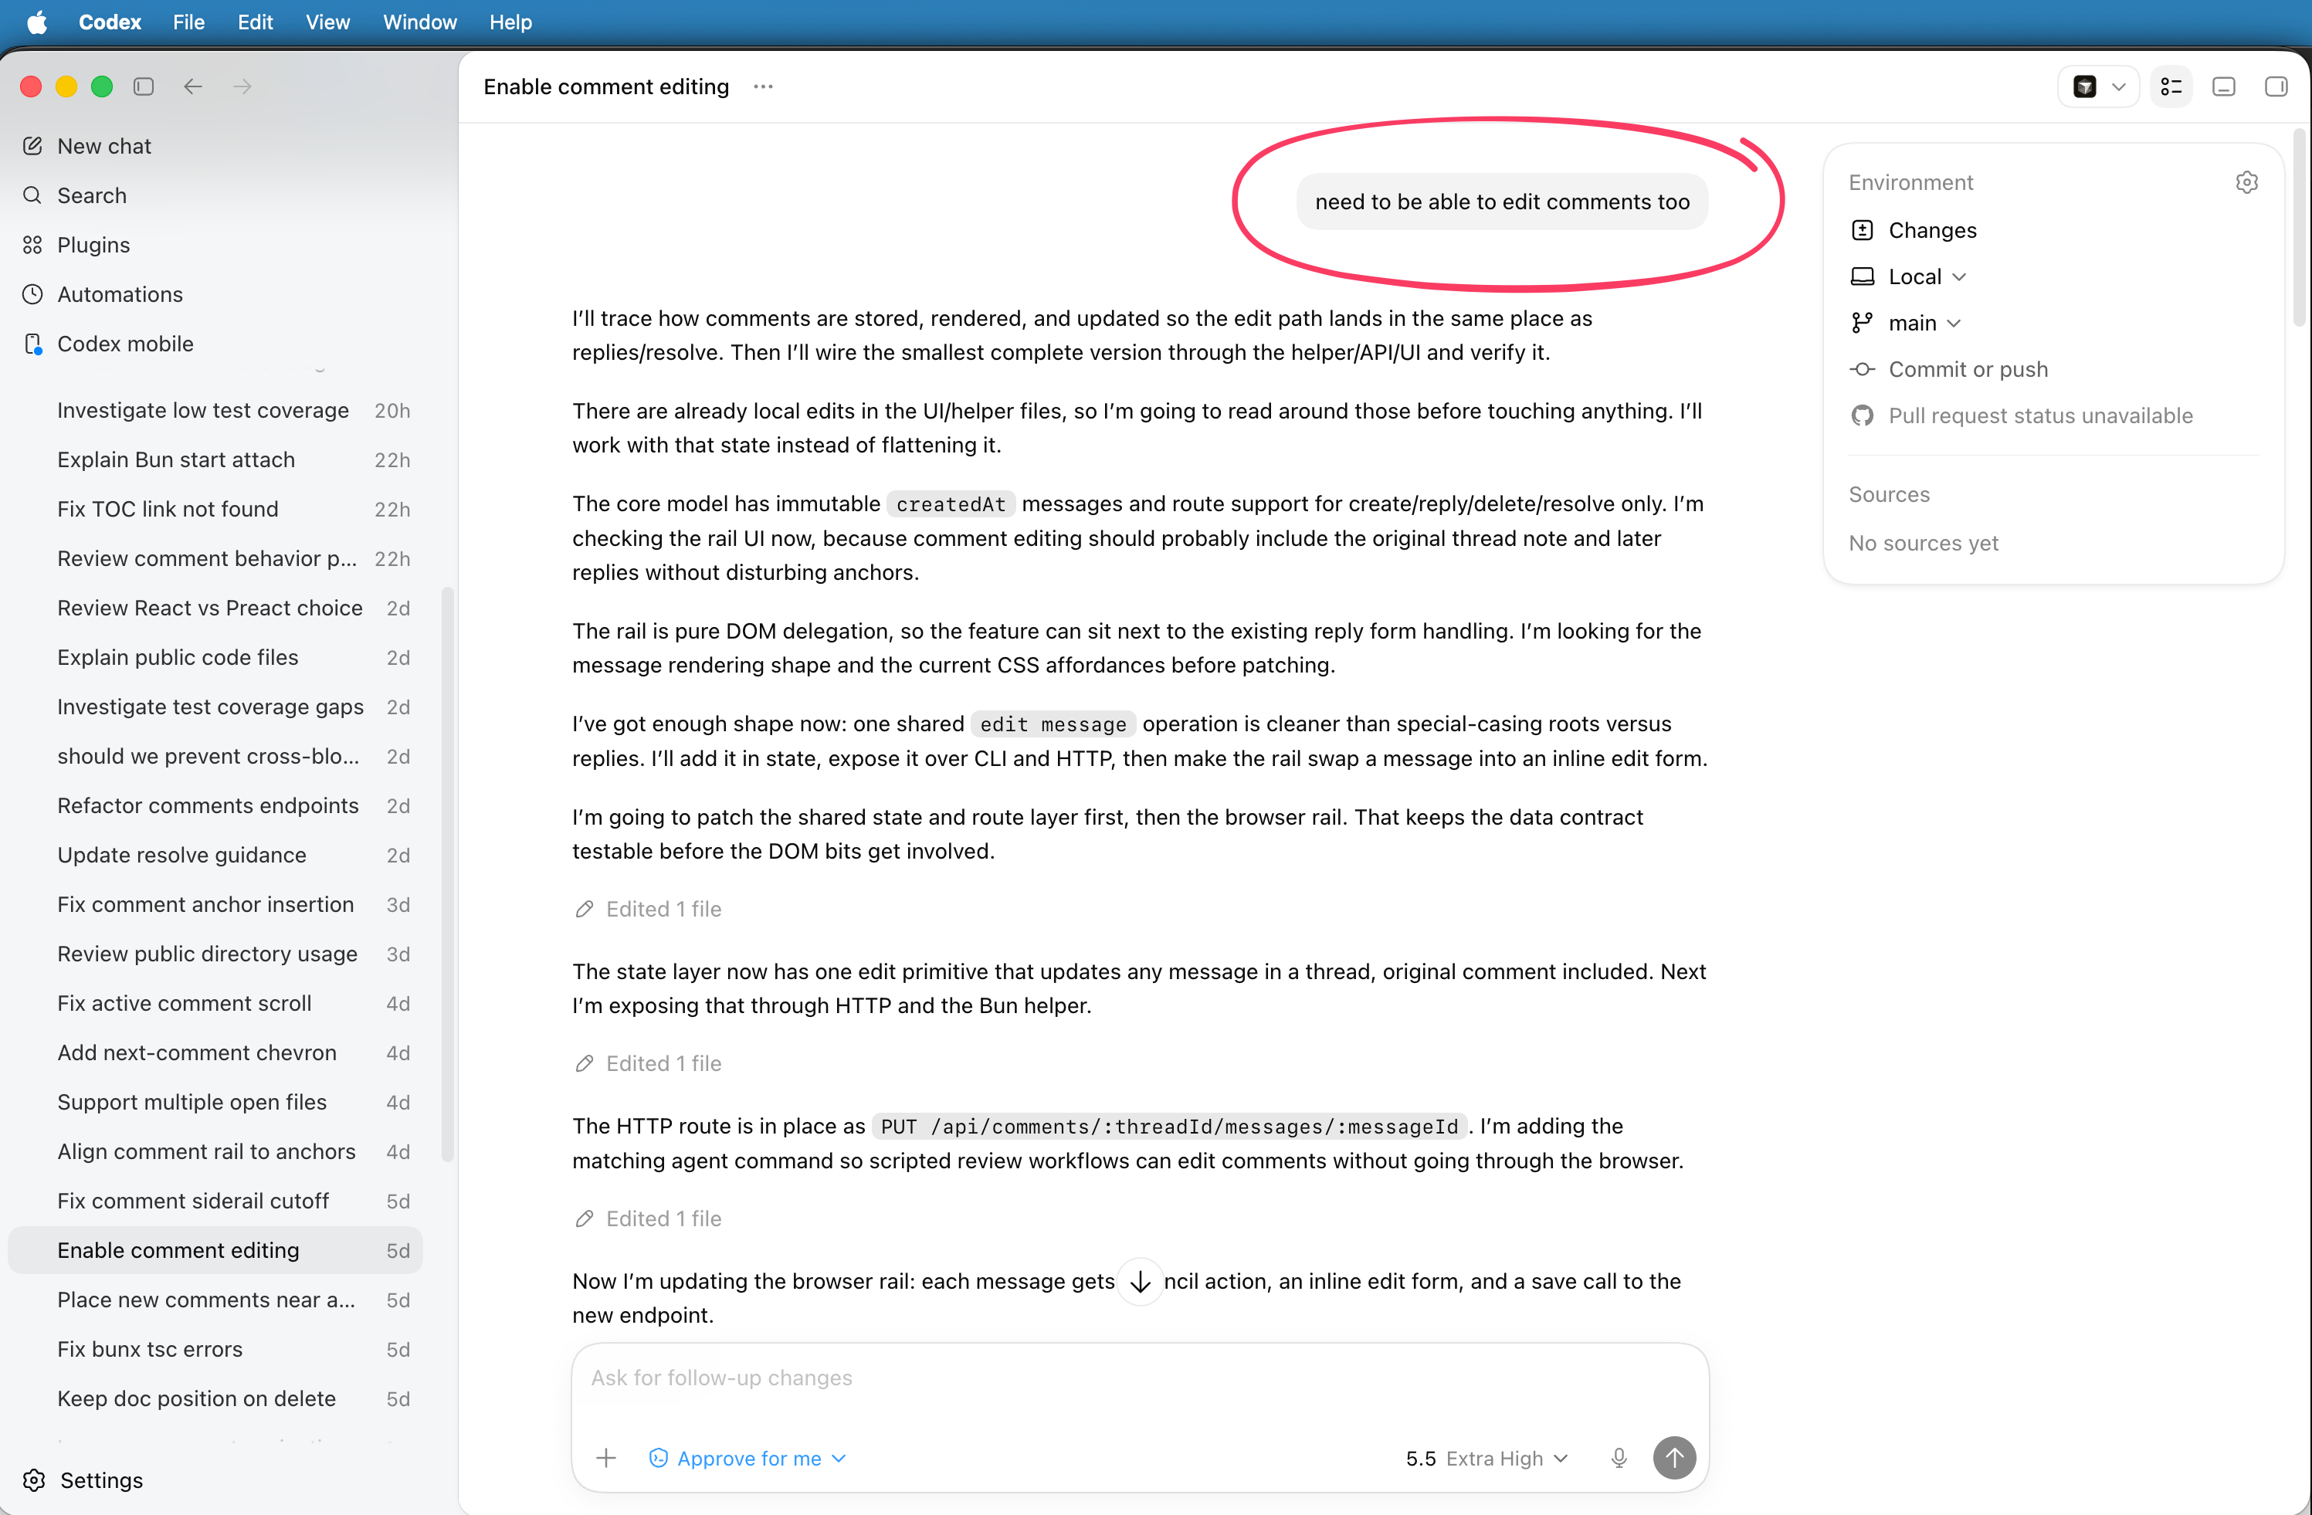The width and height of the screenshot is (2312, 1515).
Task: Open Keep doc position on delete chat
Action: pos(215,1399)
